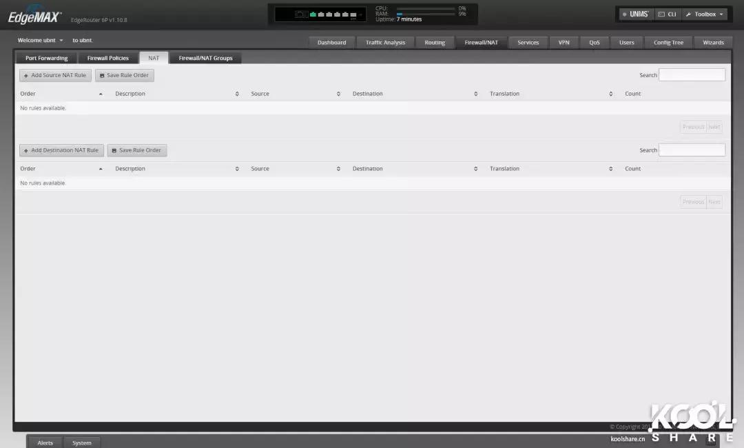Click the RAM usage bar
Viewport: 744px width, 448px height.
coord(426,14)
